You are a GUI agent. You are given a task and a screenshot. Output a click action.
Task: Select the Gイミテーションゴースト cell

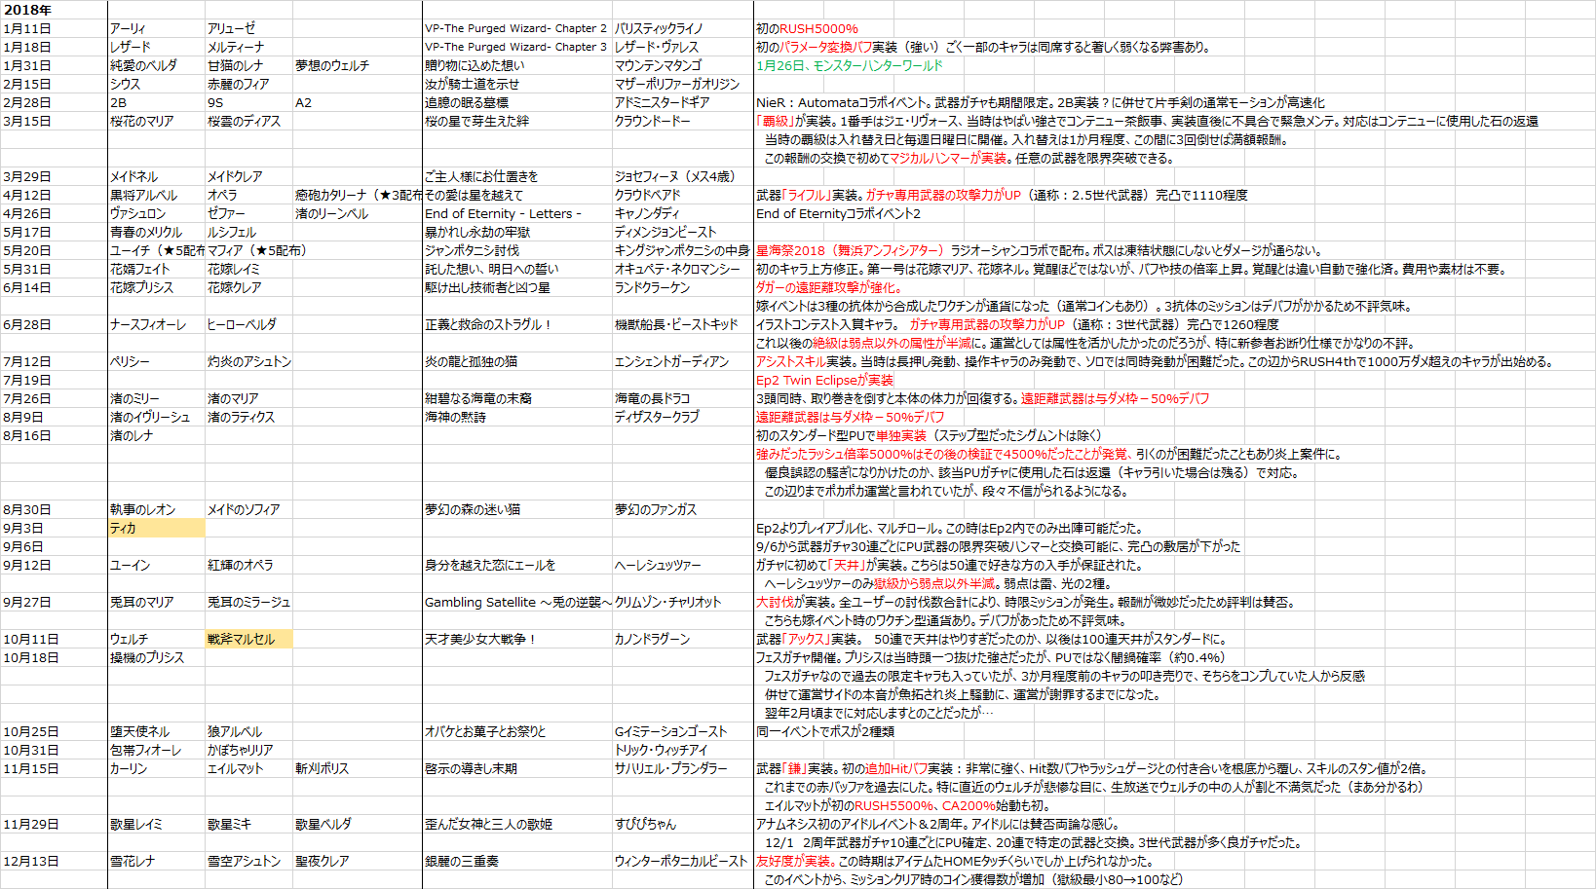(x=682, y=731)
